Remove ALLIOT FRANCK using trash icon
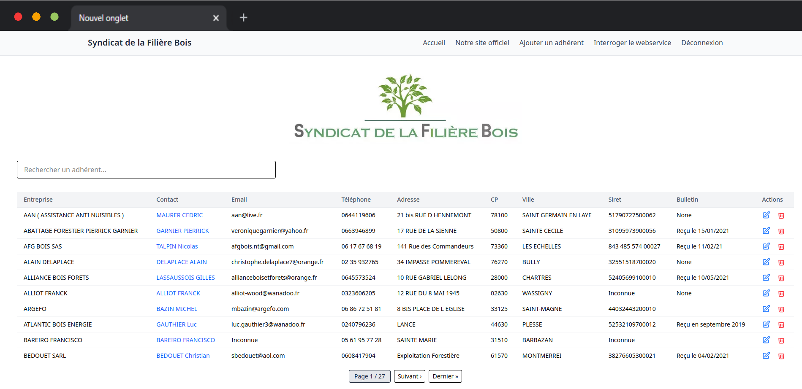 781,294
